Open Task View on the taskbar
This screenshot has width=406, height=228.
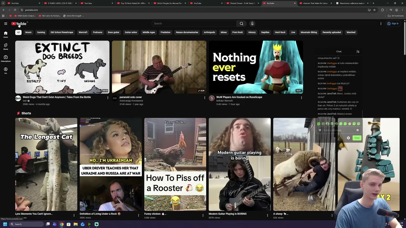(x=48, y=224)
